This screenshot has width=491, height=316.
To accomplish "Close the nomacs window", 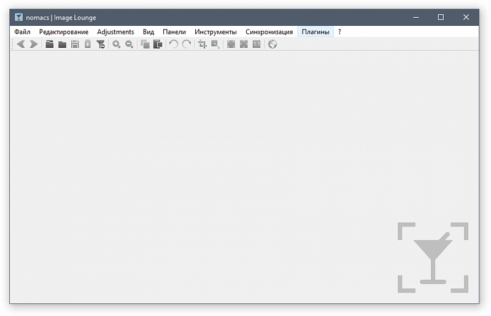I will point(466,17).
